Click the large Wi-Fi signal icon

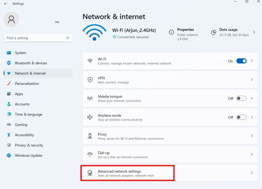pos(95,32)
